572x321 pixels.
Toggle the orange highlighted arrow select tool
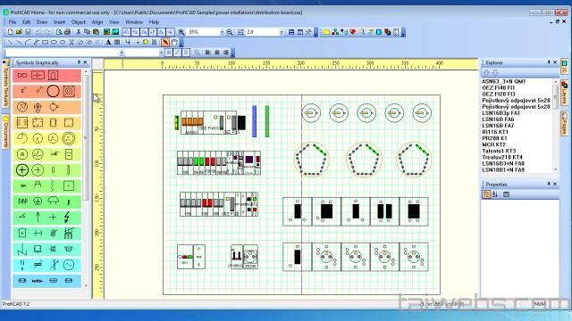165,42
